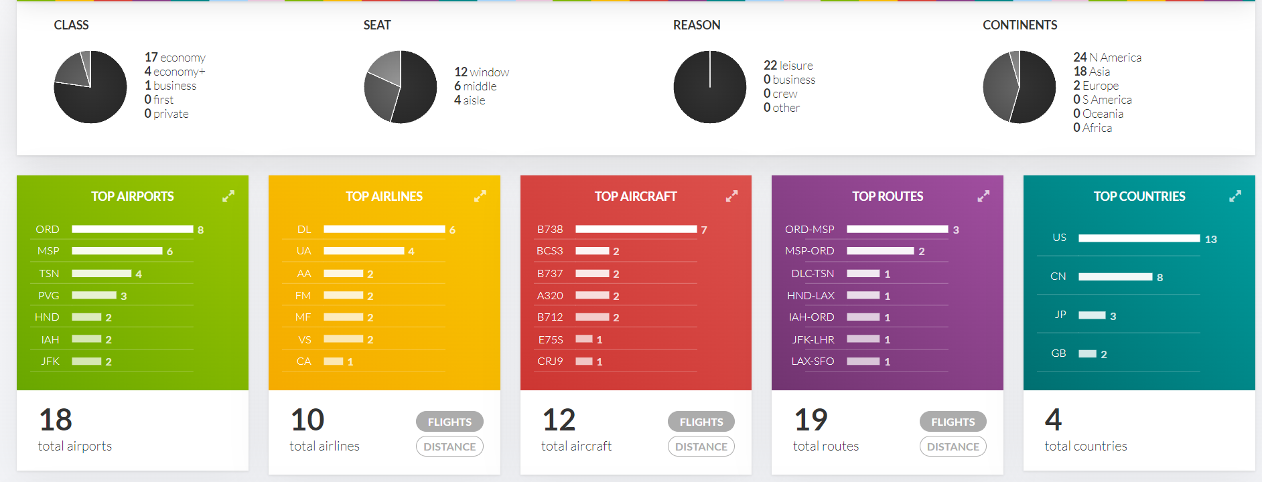This screenshot has height=482, width=1262.
Task: Select Flights toggle under total aircraft
Action: click(x=701, y=422)
